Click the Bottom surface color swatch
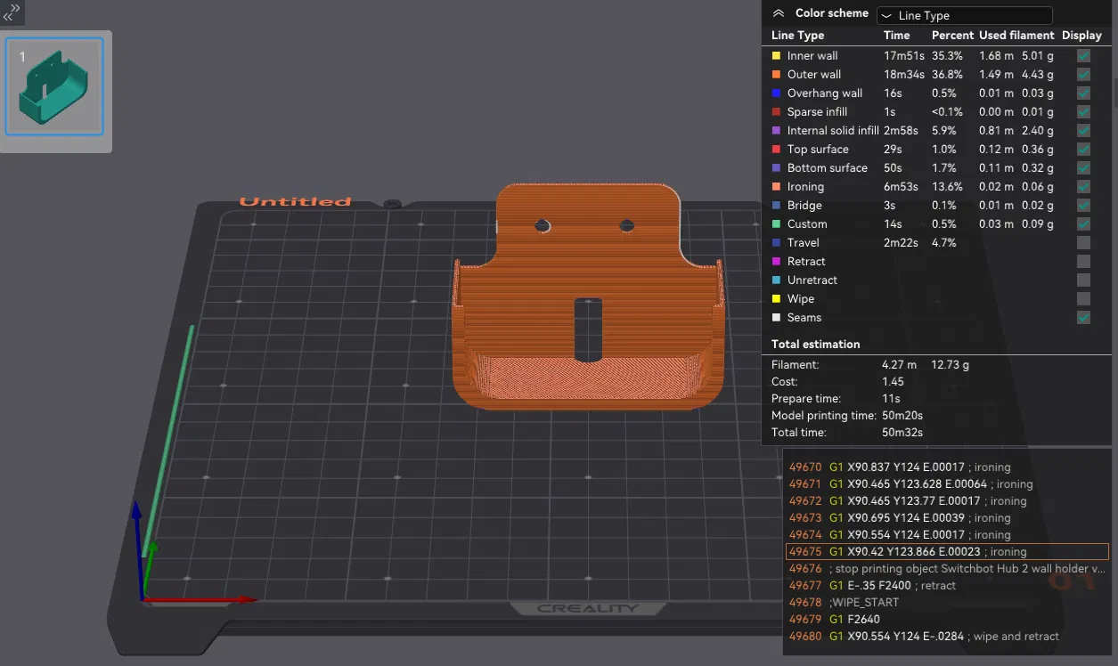This screenshot has width=1118, height=666. pos(776,167)
